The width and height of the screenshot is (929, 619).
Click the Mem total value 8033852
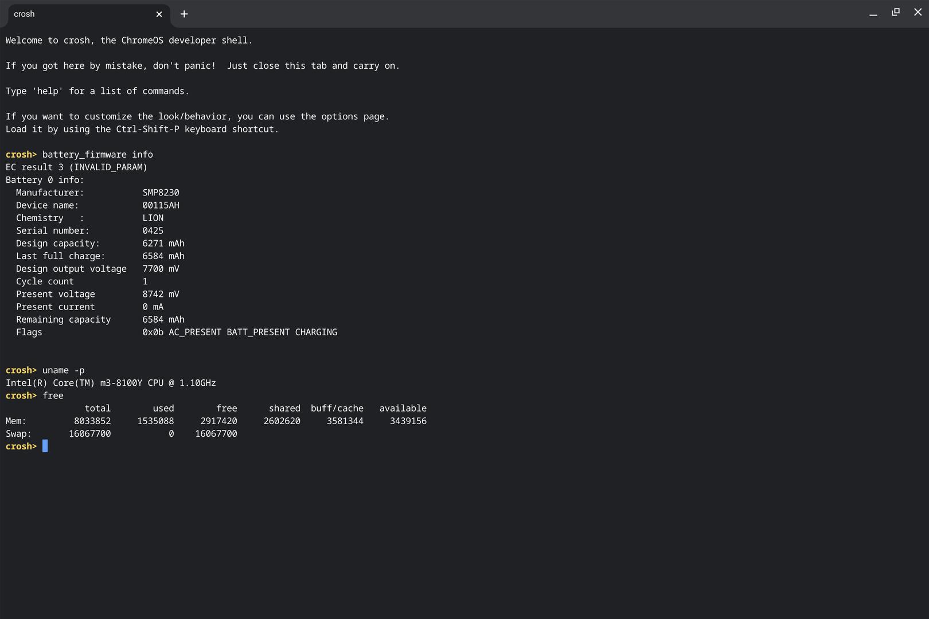[92, 421]
